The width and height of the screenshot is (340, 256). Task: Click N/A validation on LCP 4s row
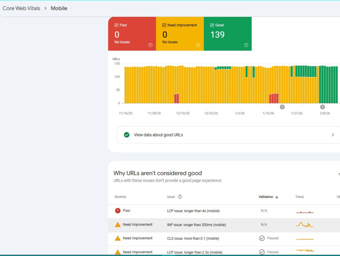click(x=264, y=211)
